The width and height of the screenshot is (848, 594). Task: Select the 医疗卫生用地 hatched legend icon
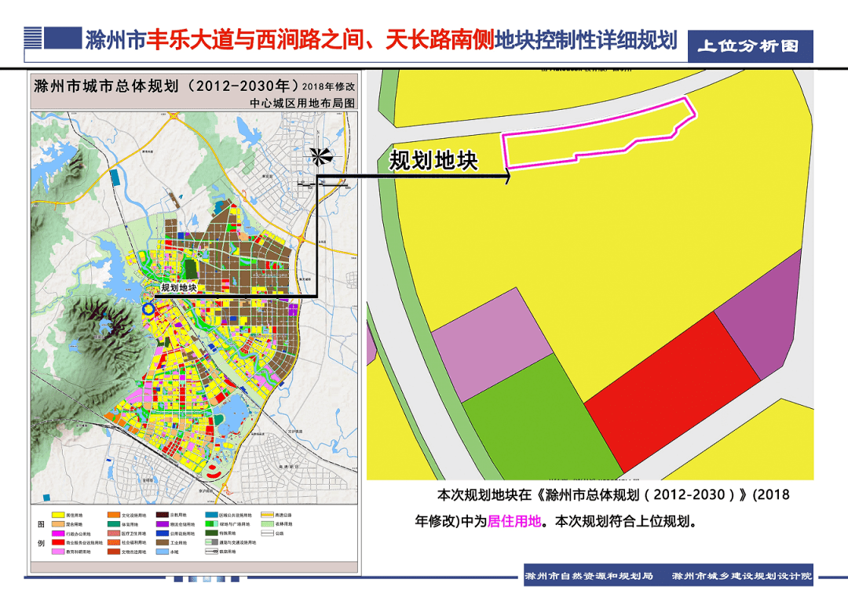(x=112, y=533)
